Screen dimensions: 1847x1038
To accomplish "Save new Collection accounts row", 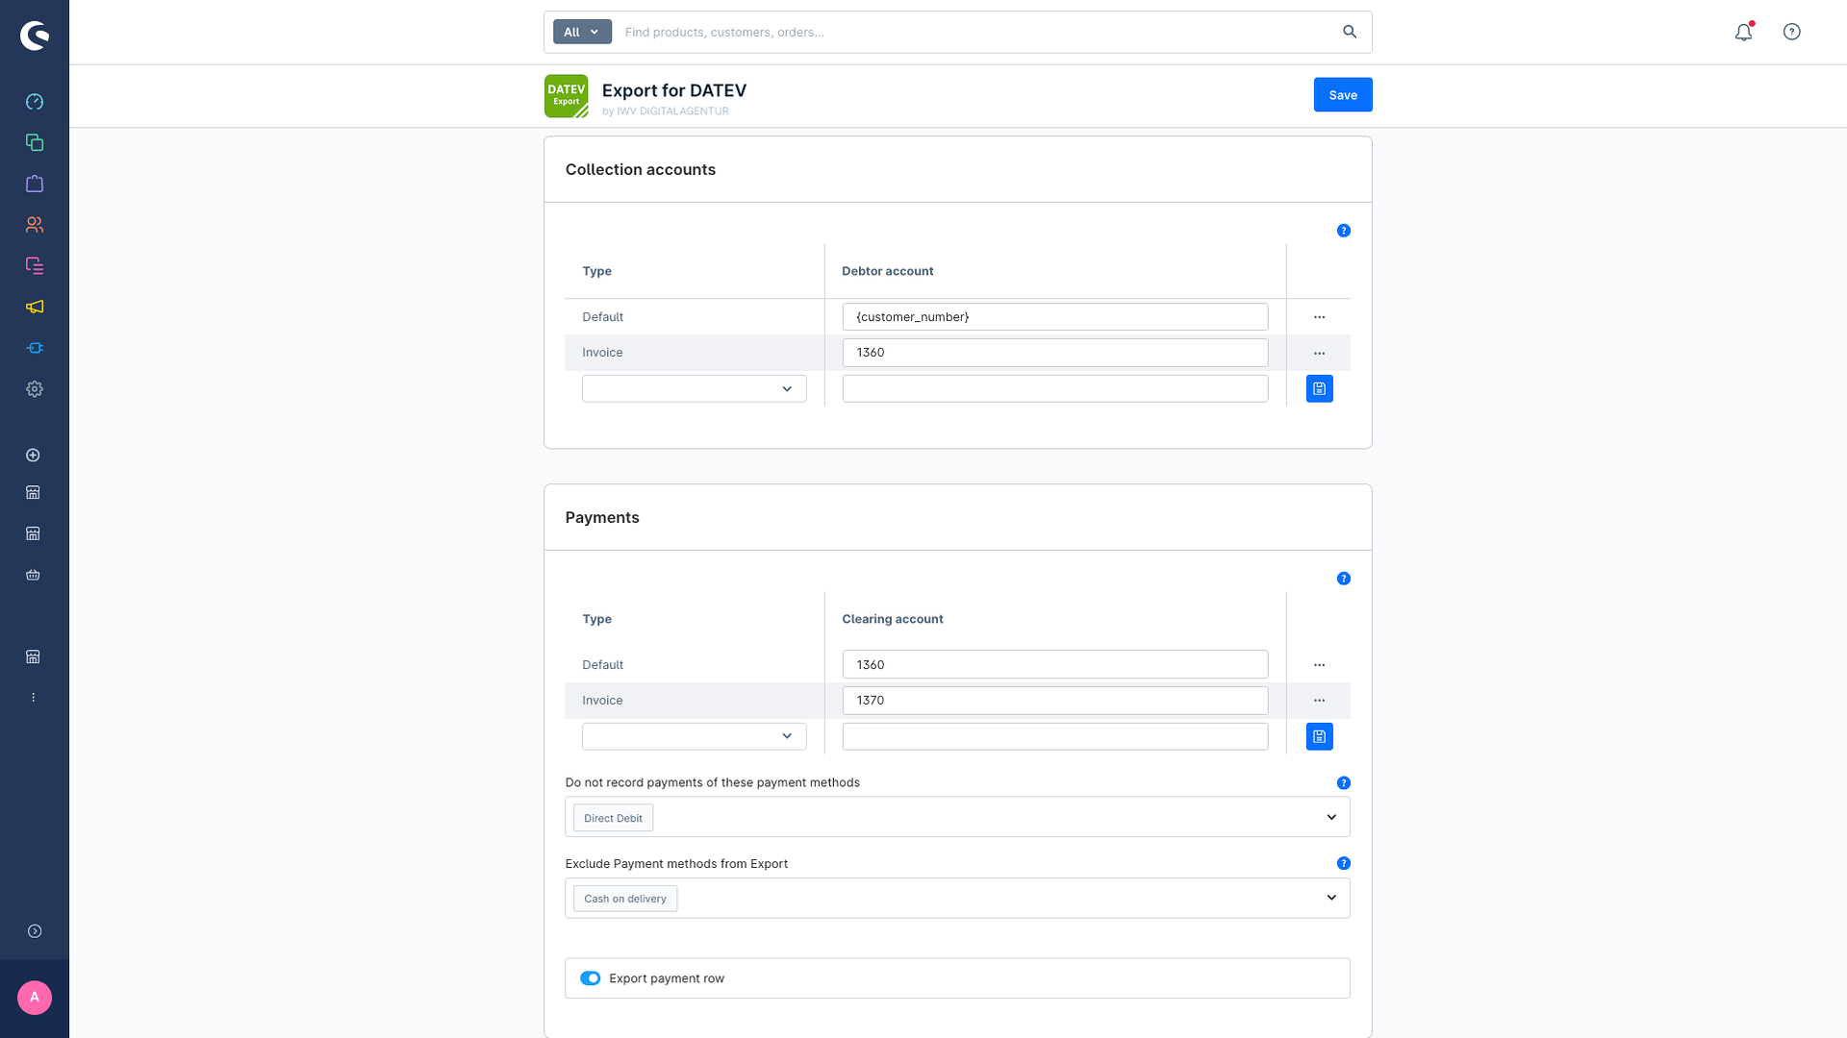I will 1319,389.
